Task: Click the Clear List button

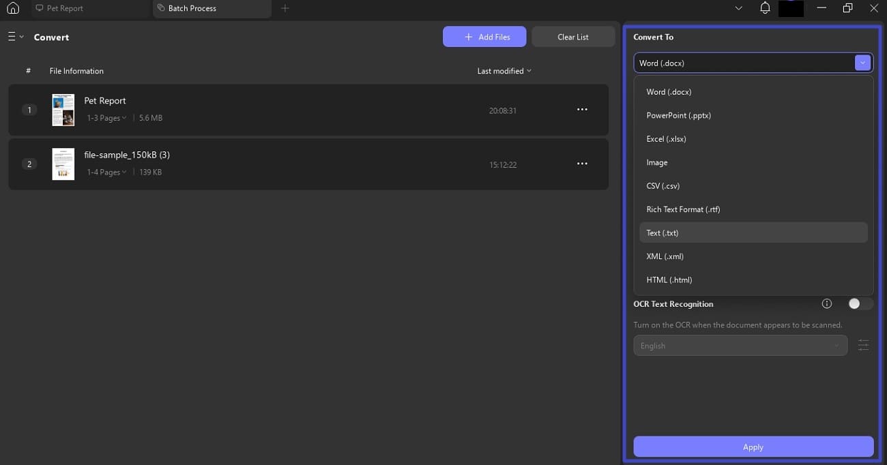Action: 573,37
